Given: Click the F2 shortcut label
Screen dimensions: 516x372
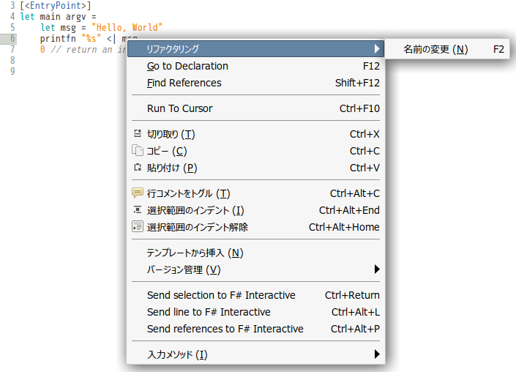Looking at the screenshot, I should pos(498,49).
